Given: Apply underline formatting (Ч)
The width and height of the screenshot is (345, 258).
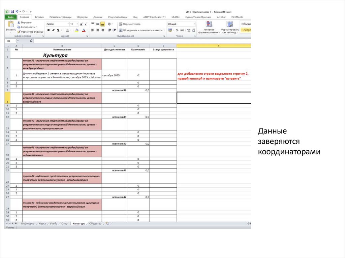Looking at the screenshot, I should [58, 30].
